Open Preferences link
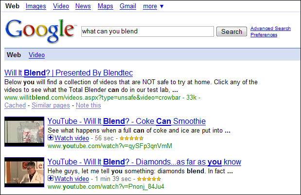 tap(264, 34)
